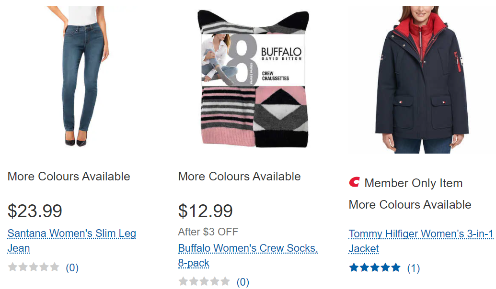
Task: Click the Tommy Hilfiger jacket five-star rating
Action: 375,267
